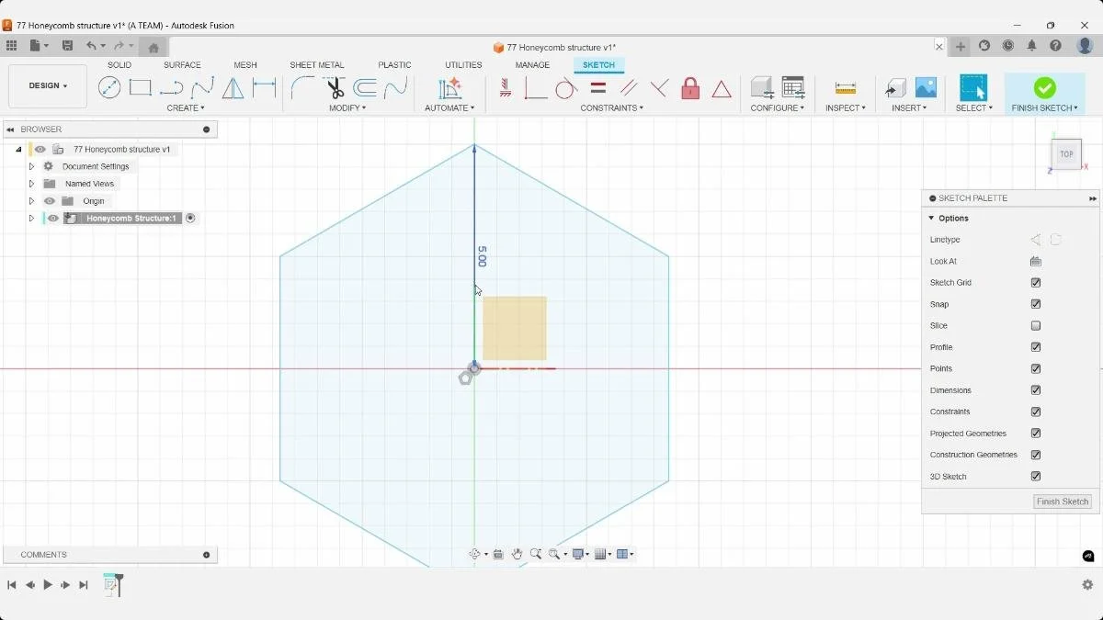Play the timeline animation
1103x620 pixels.
click(x=48, y=584)
